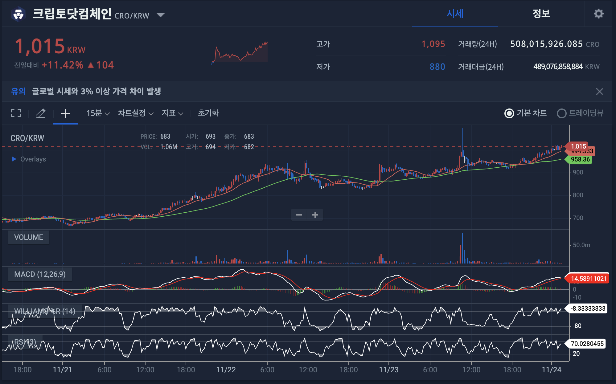The width and height of the screenshot is (616, 384).
Task: Activate the crosshair plus tool
Action: click(x=65, y=113)
